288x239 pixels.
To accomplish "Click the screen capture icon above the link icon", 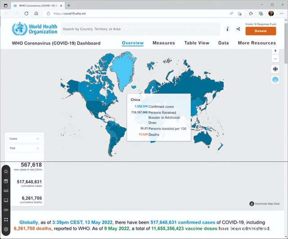I will [x=6, y=200].
